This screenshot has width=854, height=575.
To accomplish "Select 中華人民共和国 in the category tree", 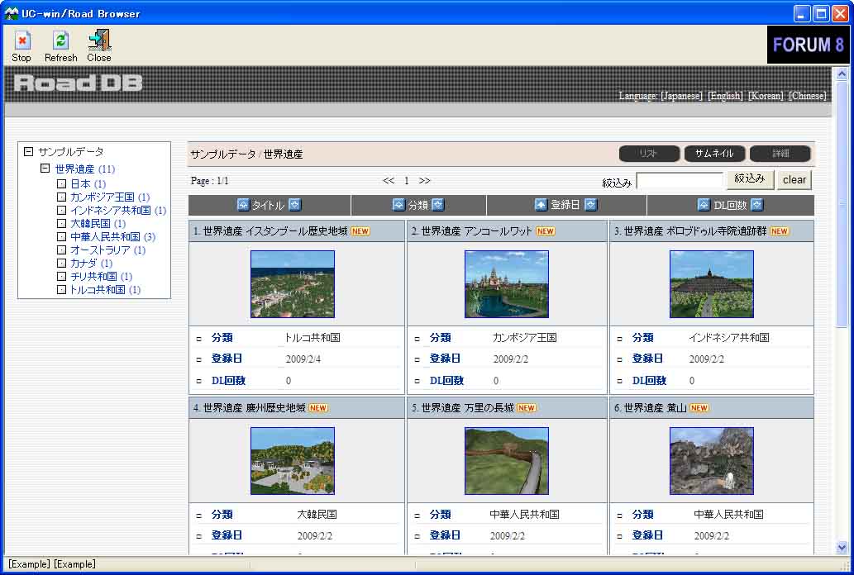I will 105,237.
